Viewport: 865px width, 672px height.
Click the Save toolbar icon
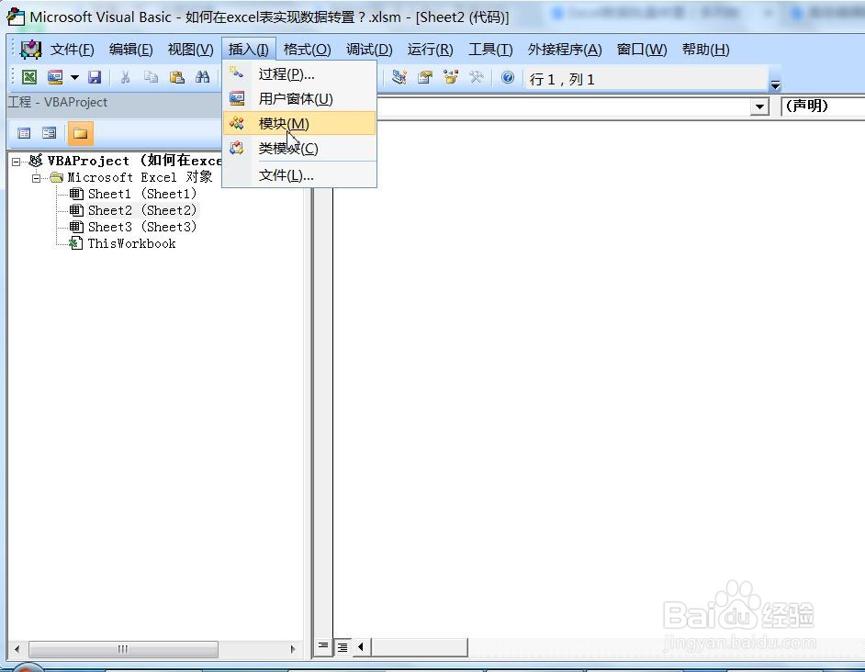[x=95, y=77]
